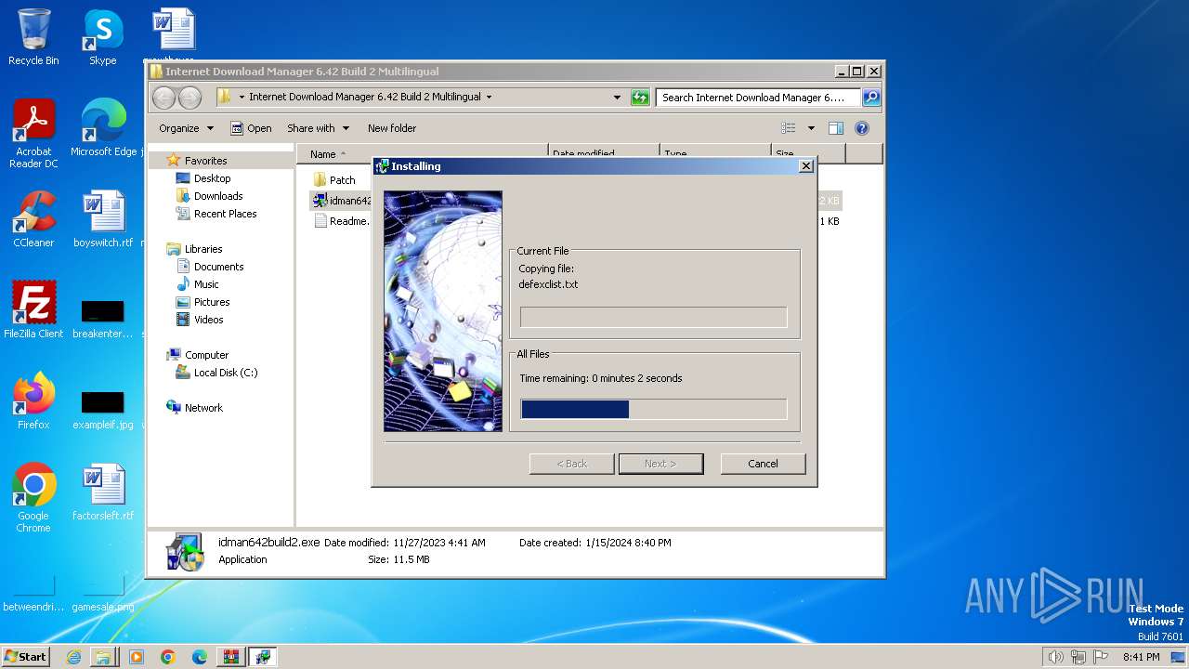Select the Patch folder in file list
This screenshot has width=1189, height=669.
click(x=342, y=180)
